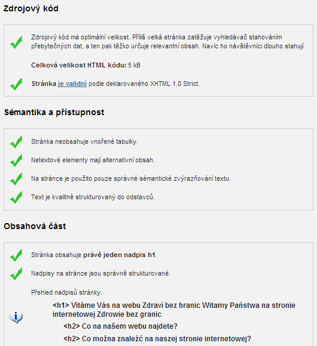Click the blue info bubble icon
The image size is (317, 346).
coord(16,317)
